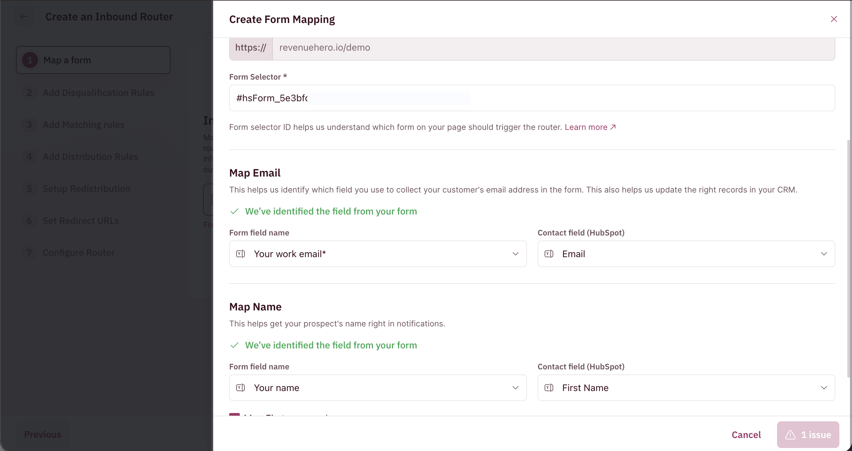Click the text-field icon in Your work email dropdown

coord(240,254)
